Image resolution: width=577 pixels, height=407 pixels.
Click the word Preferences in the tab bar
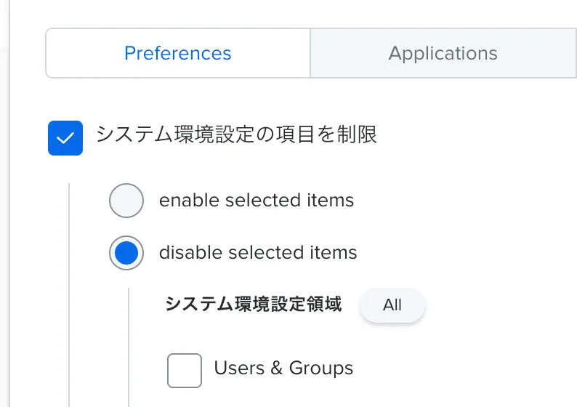(x=178, y=53)
